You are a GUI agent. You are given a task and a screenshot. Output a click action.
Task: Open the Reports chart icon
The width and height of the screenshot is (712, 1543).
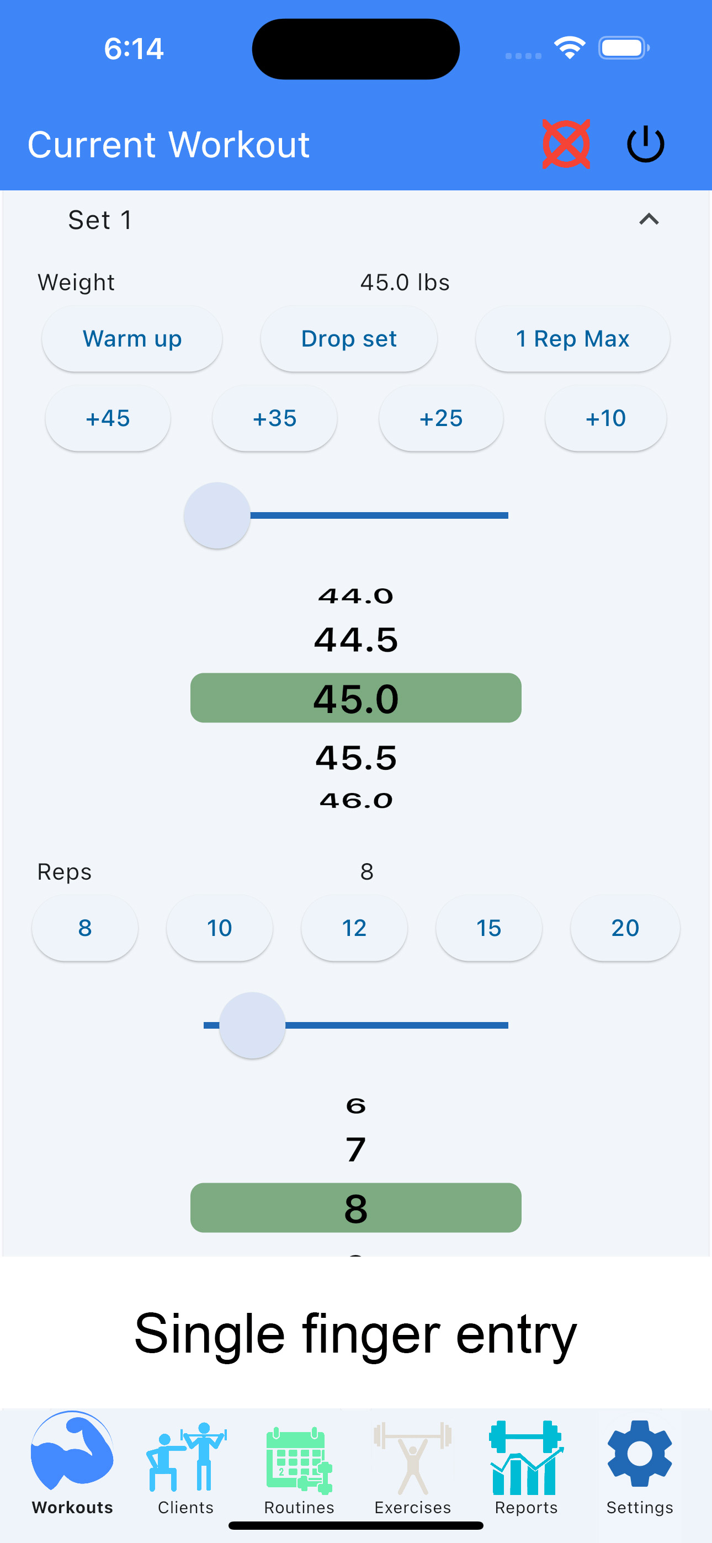(x=526, y=1457)
